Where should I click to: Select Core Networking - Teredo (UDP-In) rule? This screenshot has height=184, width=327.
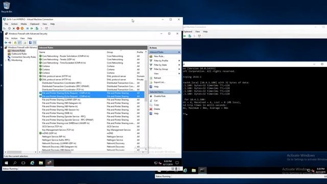click(x=59, y=59)
